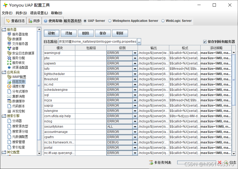Viewport: 238px width, 169px height.
Task: Select the com.ufida.eip.help module cell
Action: click(60, 116)
